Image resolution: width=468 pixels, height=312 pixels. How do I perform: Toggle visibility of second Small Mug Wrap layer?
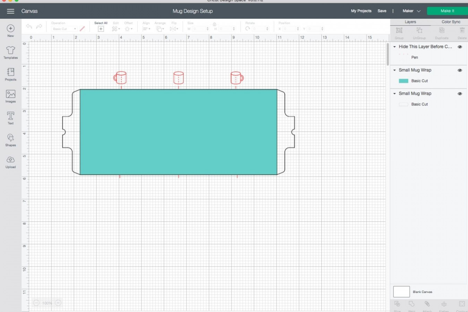point(460,94)
